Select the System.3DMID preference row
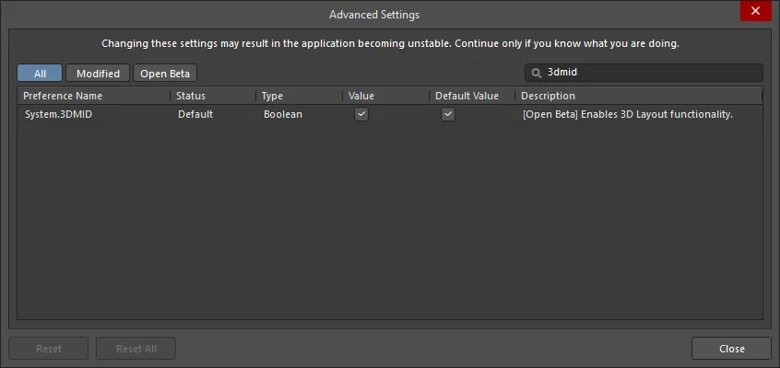Viewport: 780px width, 368px height. point(390,114)
